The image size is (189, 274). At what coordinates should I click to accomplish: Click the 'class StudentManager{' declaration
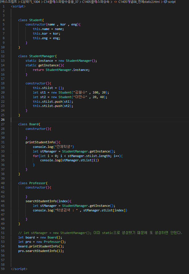pyautogui.click(x=37, y=56)
